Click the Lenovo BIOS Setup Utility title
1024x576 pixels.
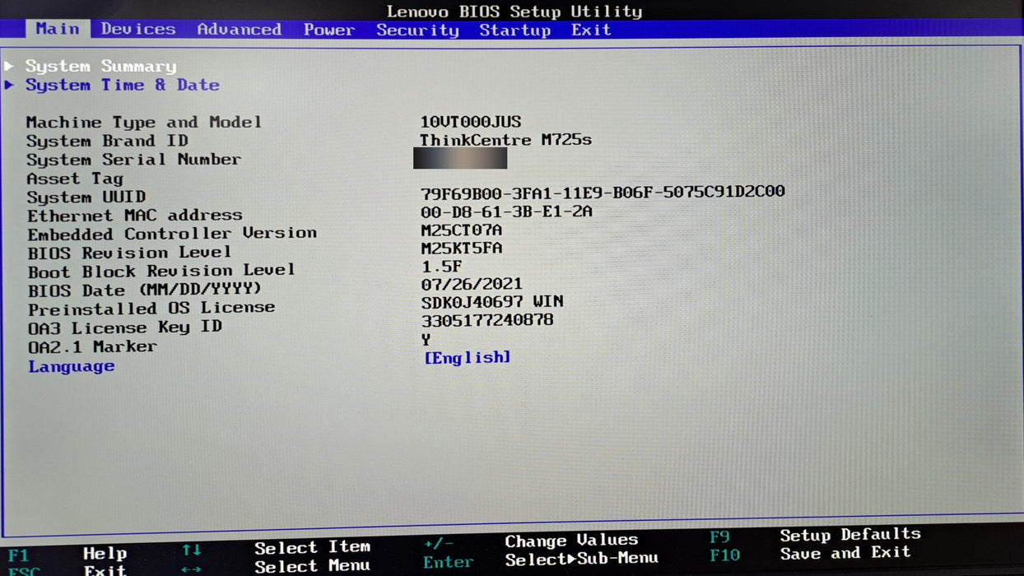pos(514,11)
